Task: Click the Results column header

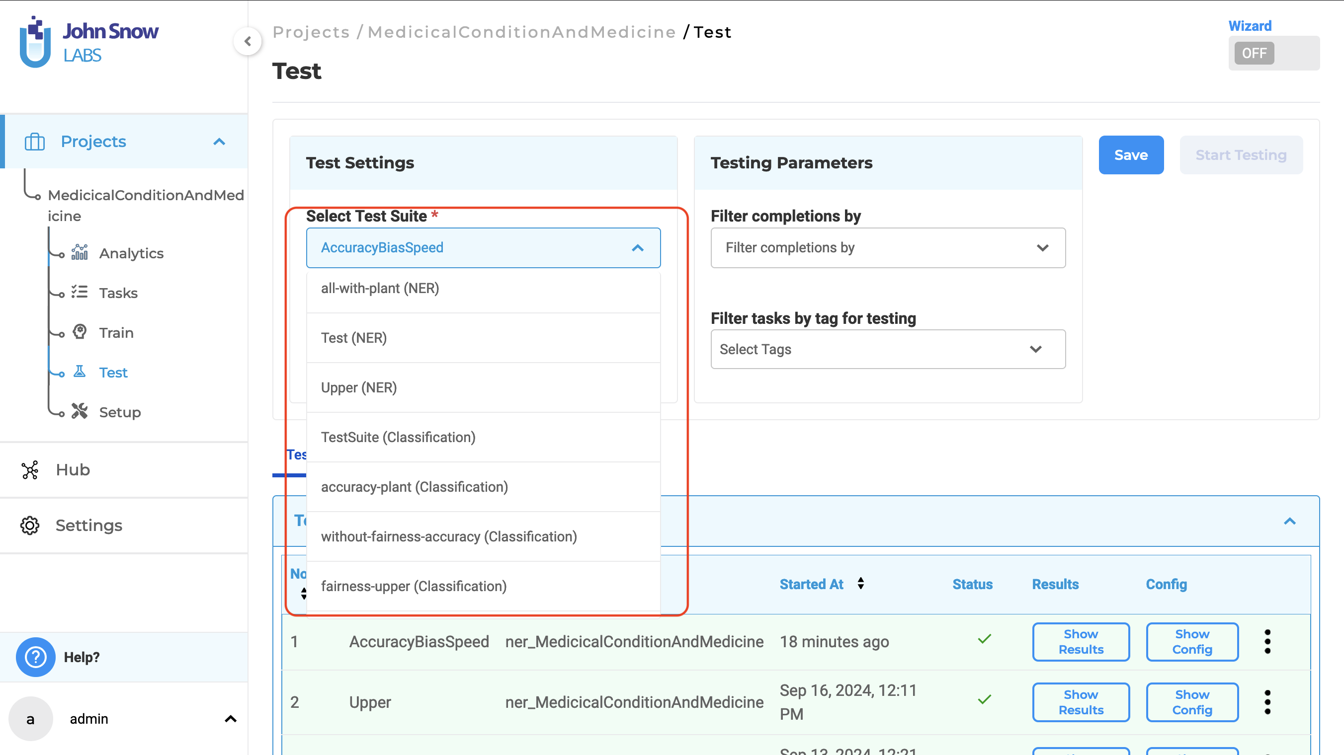Action: (x=1056, y=585)
